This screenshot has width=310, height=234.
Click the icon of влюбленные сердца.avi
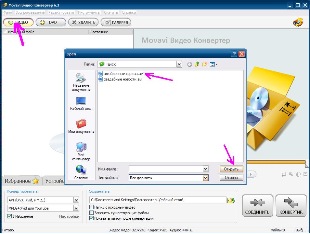click(x=100, y=74)
